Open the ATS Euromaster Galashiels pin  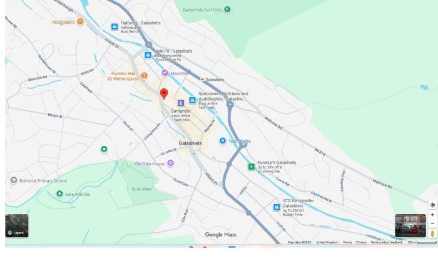(277, 207)
